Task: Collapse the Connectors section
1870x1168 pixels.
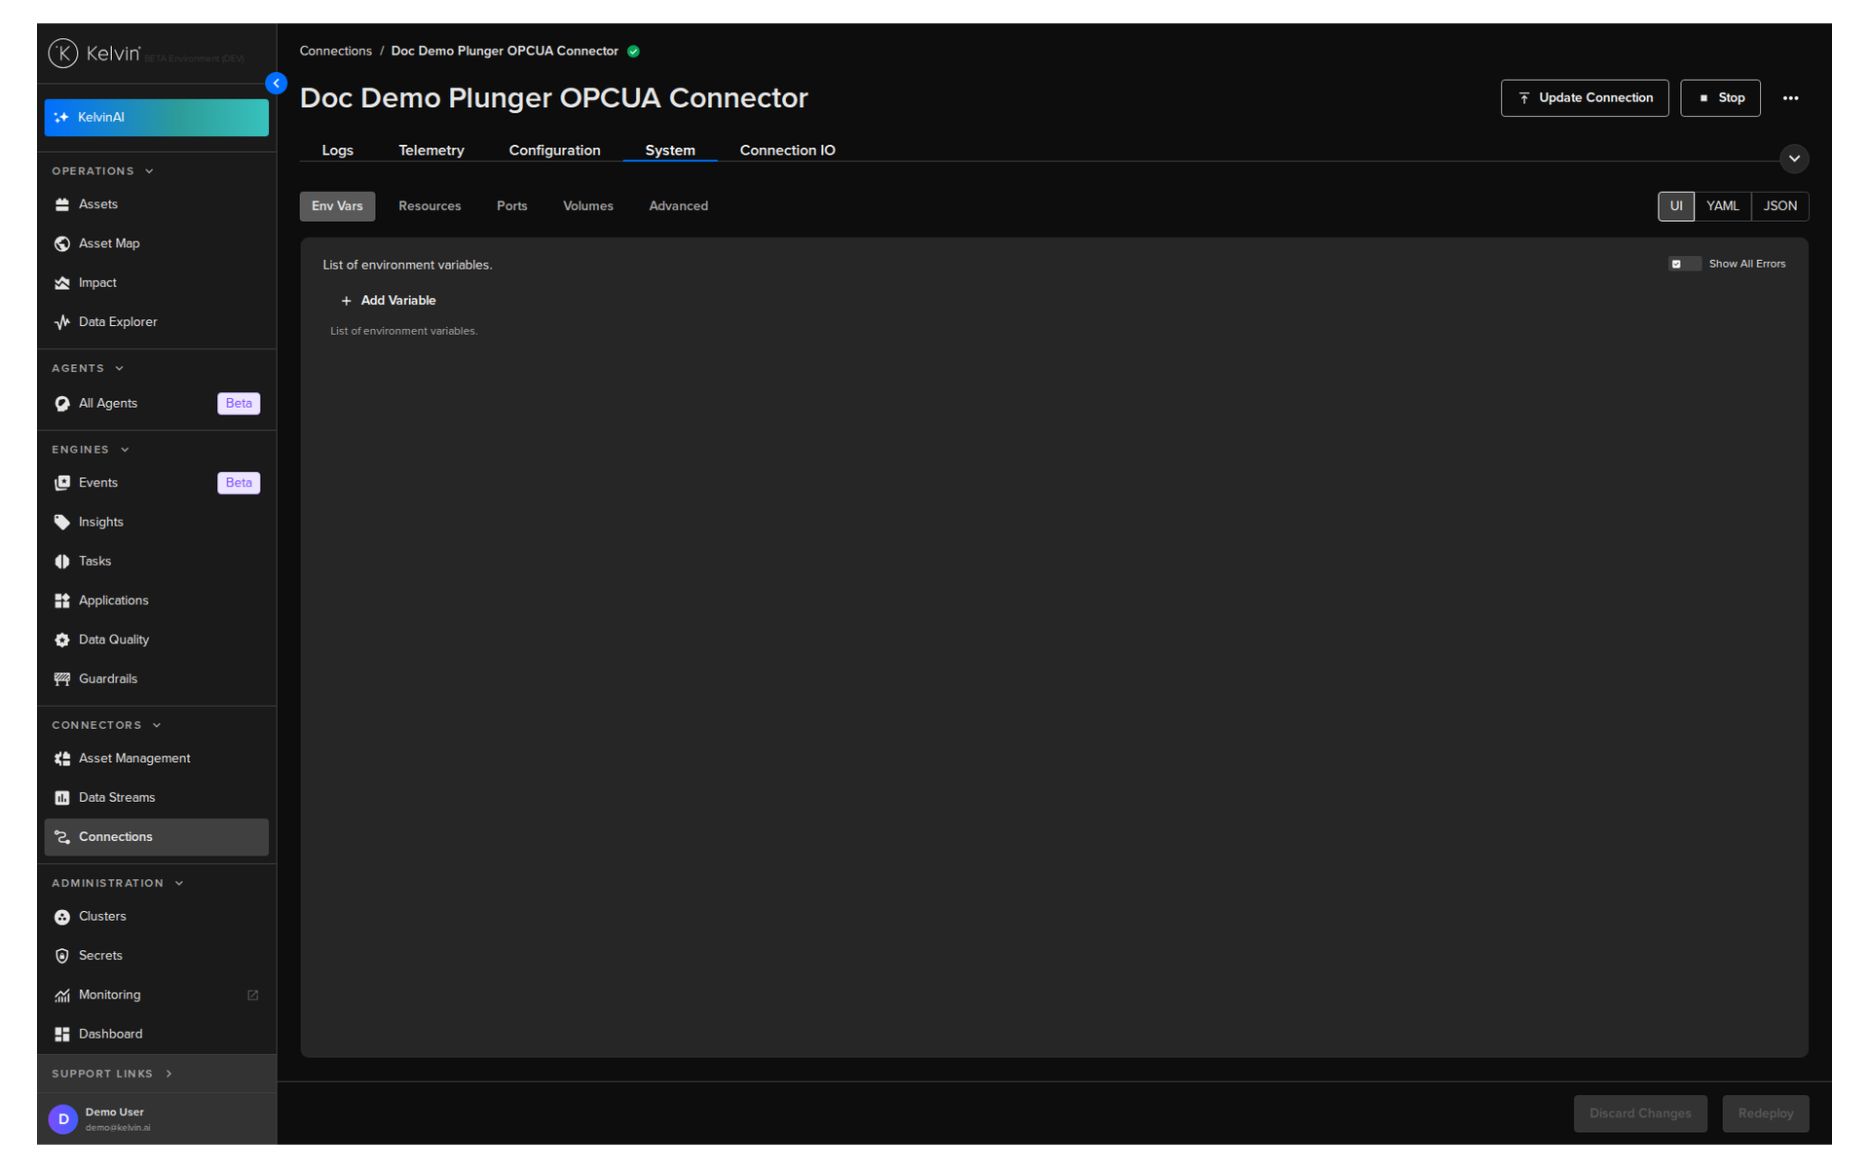Action: 157,725
